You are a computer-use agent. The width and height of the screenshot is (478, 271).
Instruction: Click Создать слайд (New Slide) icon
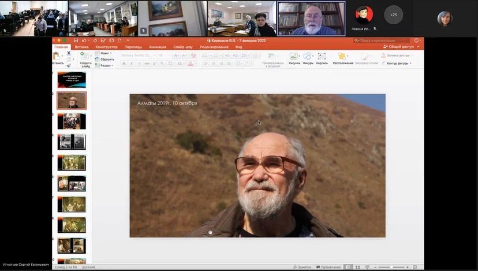(84, 58)
